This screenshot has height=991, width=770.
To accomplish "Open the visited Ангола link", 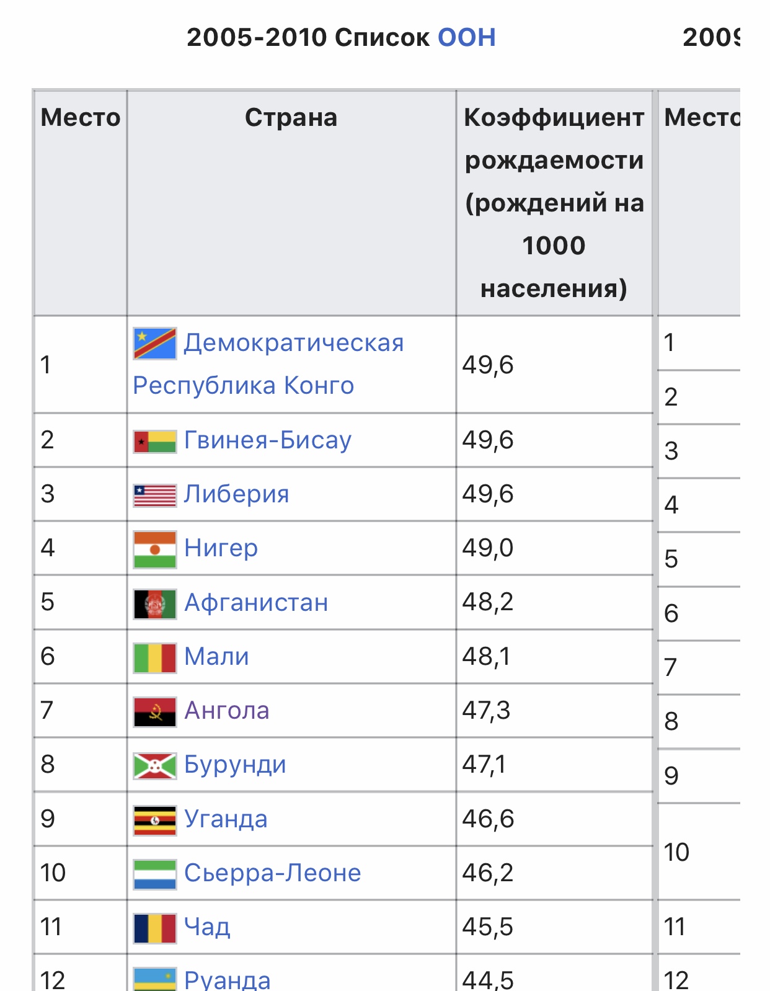I will tap(227, 711).
